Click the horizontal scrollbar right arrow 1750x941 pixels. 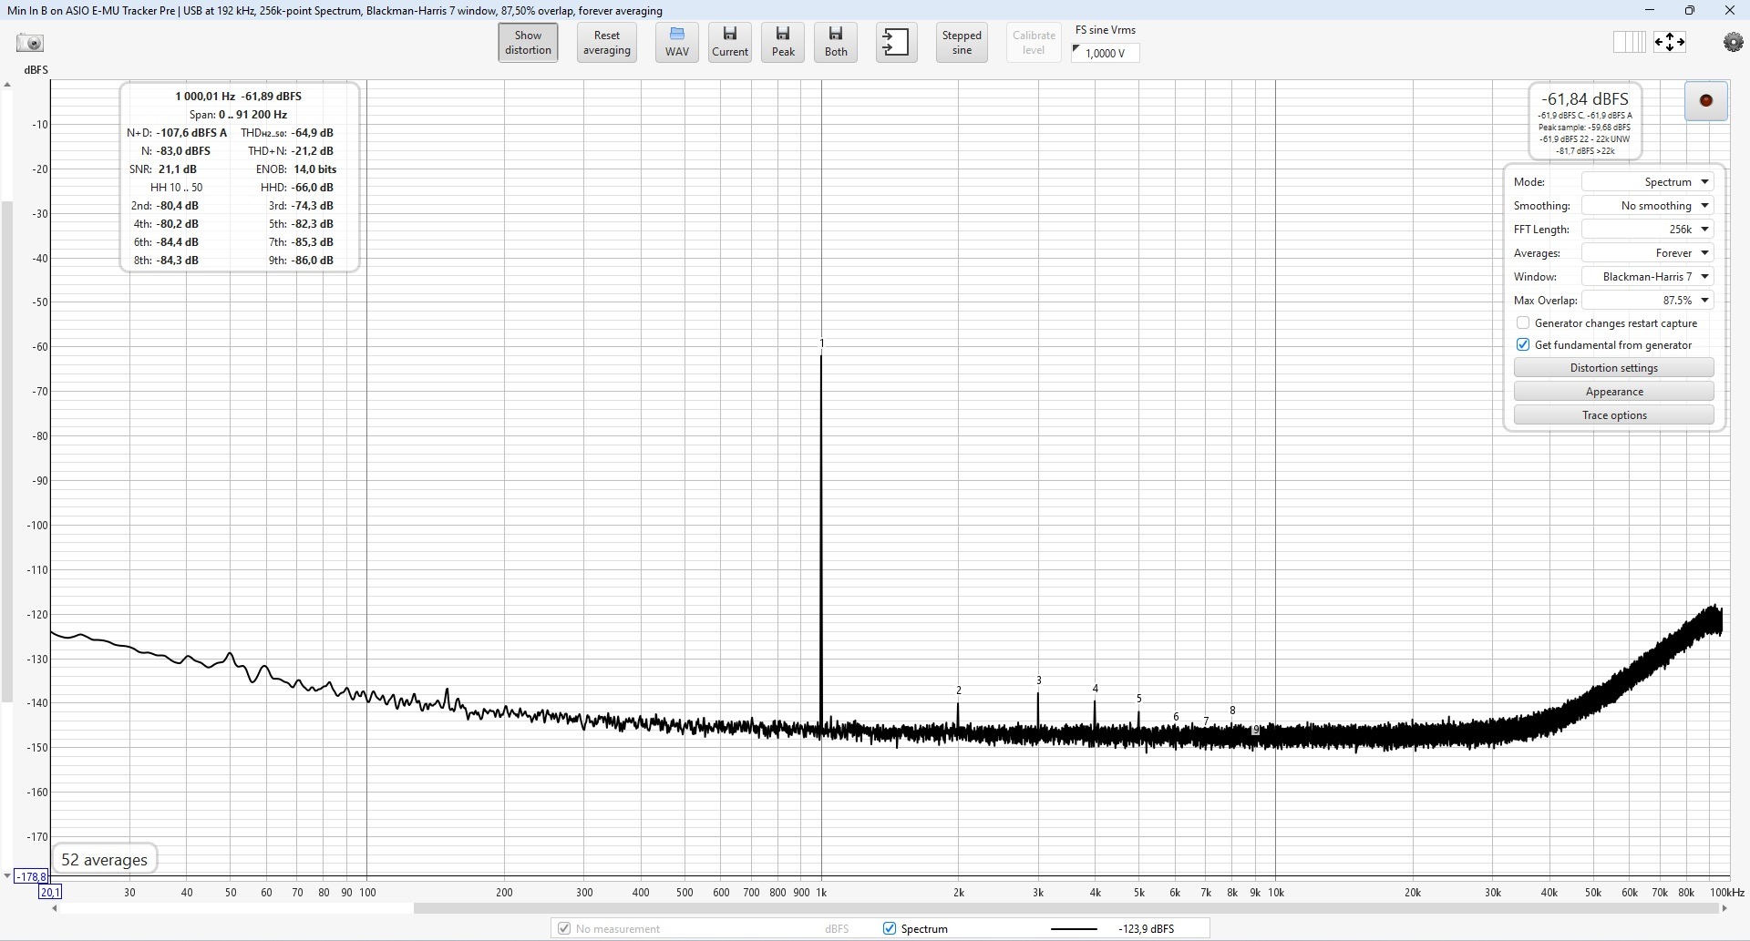(1724, 908)
